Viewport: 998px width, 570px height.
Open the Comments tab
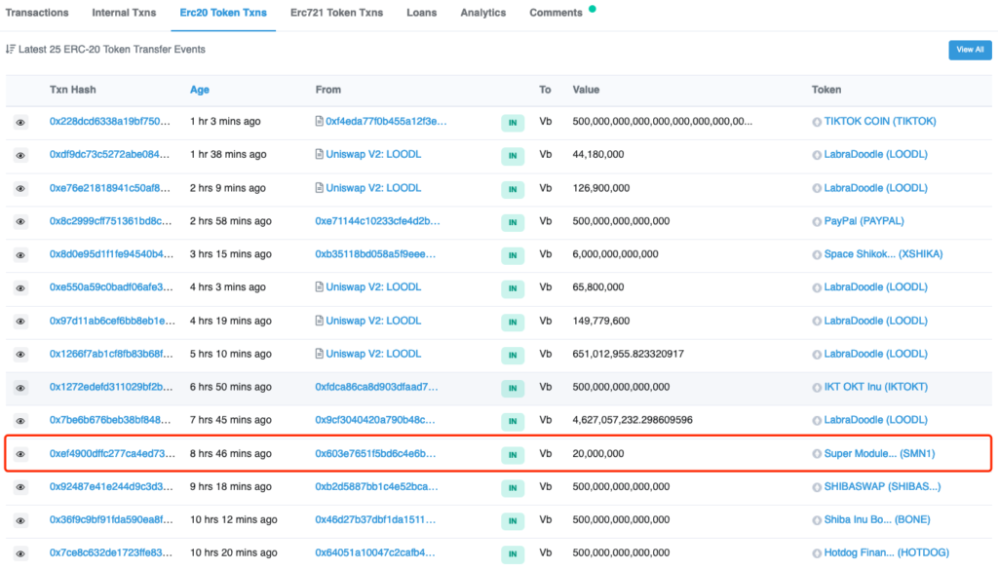click(556, 13)
